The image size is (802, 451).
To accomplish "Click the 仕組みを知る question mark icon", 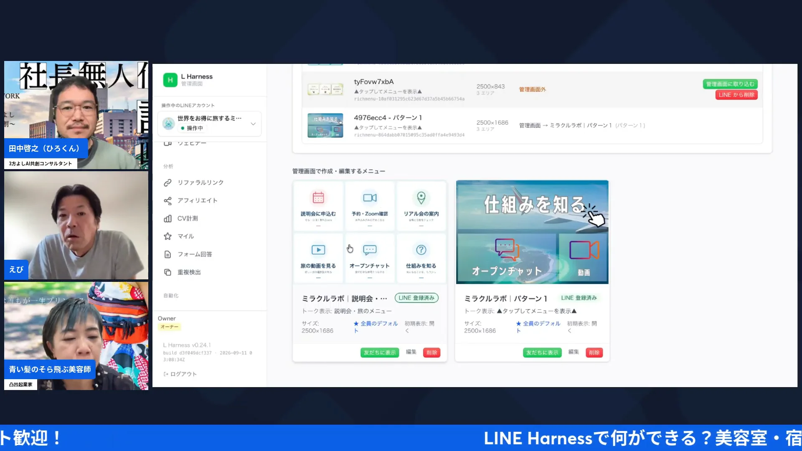I will (421, 250).
